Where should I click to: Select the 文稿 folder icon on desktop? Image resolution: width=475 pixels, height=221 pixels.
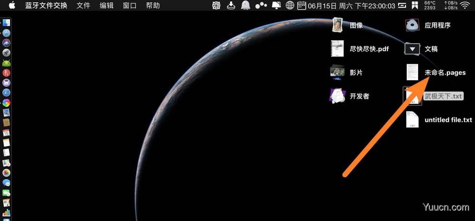tap(412, 49)
